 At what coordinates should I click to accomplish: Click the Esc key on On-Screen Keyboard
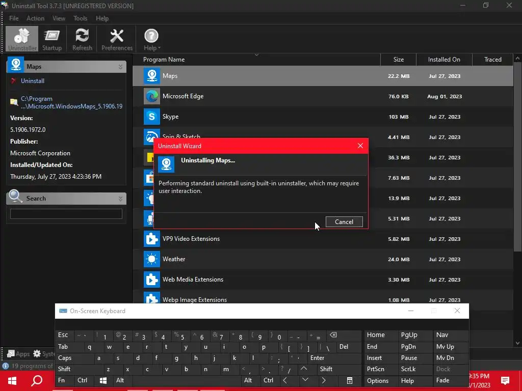point(64,335)
